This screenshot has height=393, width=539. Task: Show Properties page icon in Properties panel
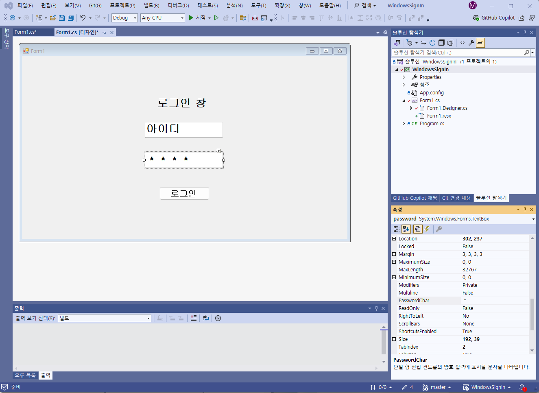(x=417, y=229)
